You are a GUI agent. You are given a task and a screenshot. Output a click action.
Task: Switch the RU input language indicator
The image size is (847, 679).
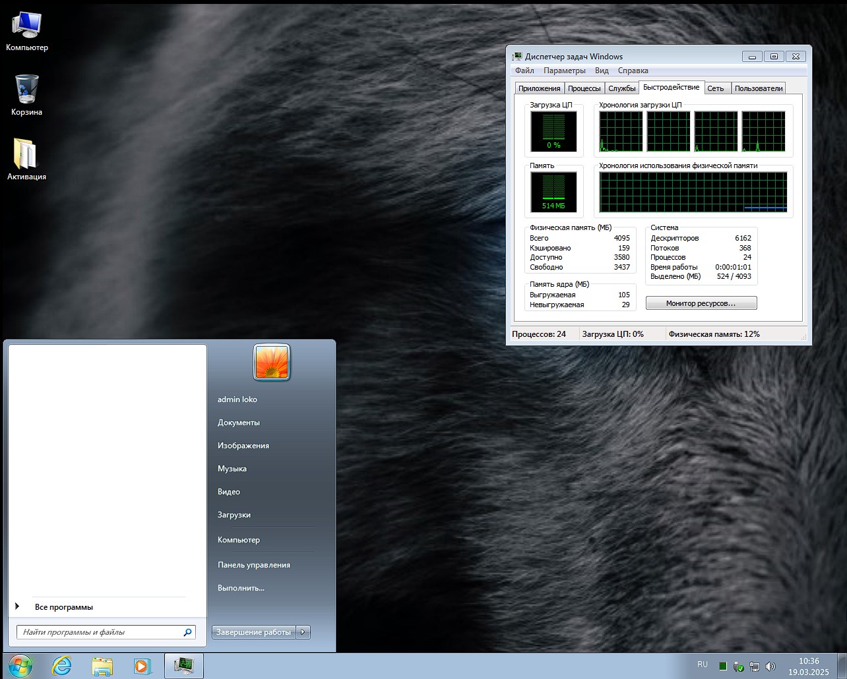pos(703,664)
